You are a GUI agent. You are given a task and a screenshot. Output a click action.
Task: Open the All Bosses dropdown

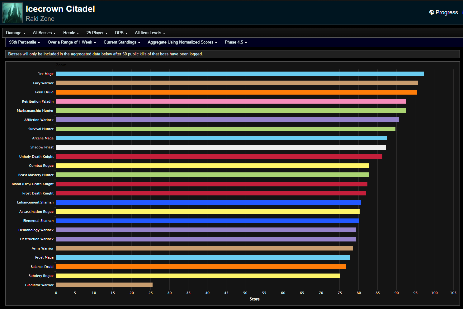point(44,33)
